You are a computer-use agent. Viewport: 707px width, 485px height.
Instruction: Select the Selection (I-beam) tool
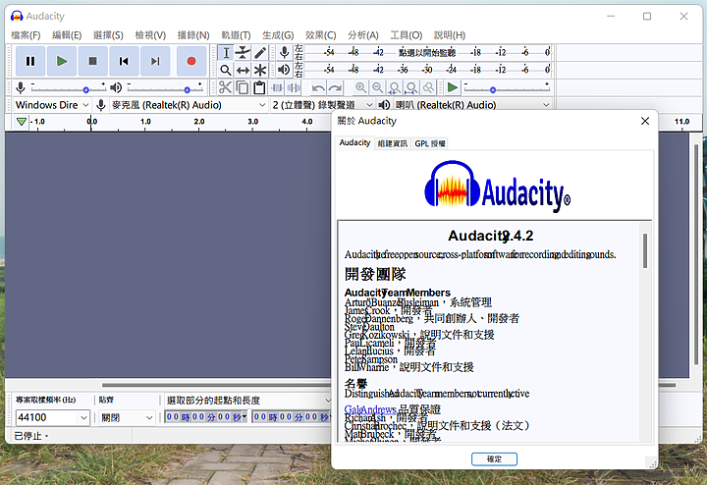tap(226, 53)
